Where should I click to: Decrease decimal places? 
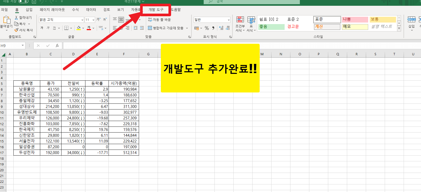228,28
